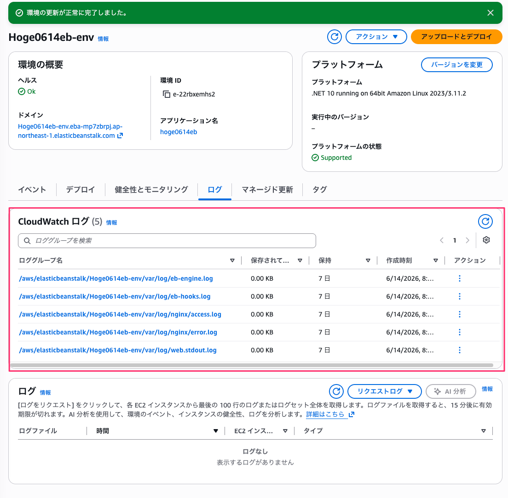Viewport: 508px width, 498px height.
Task: Click the 情報 link beside the ログ heading
Action: point(46,393)
